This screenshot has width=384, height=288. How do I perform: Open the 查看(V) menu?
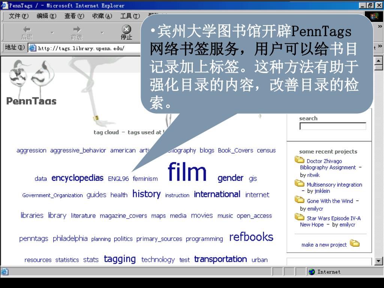[74, 16]
